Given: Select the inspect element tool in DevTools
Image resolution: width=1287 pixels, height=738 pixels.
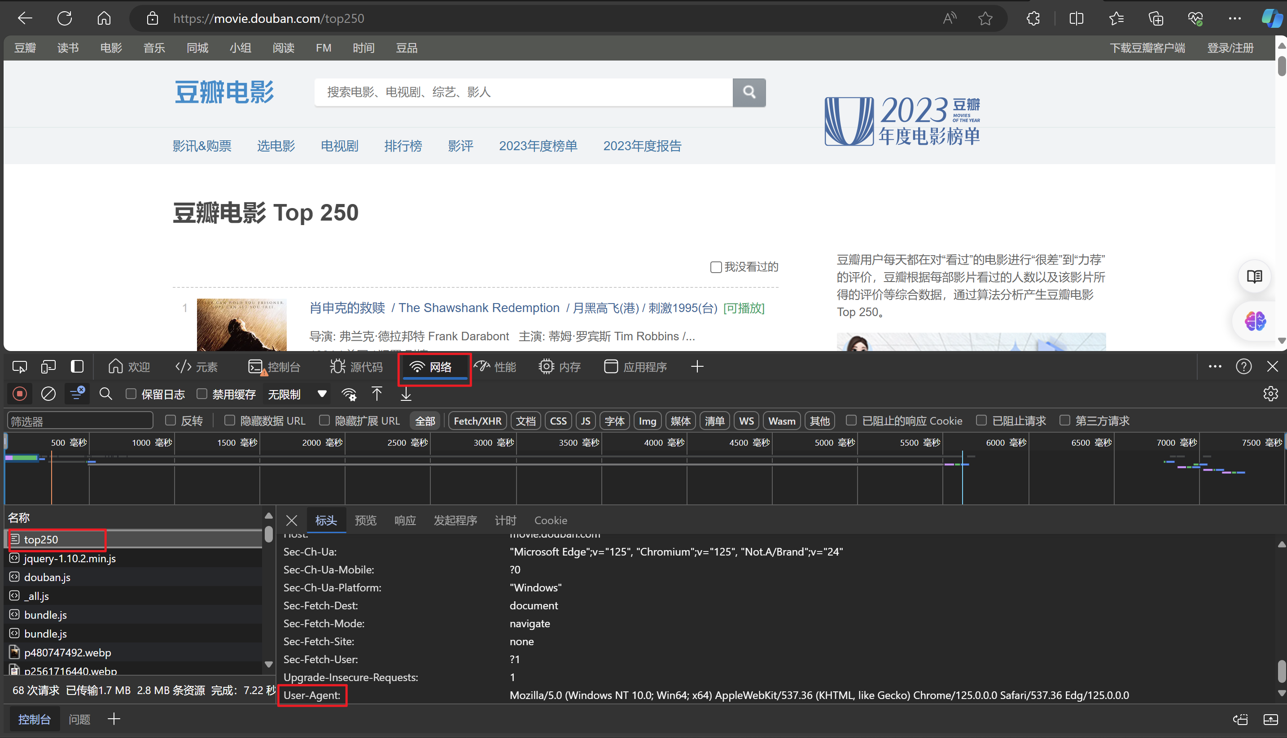Looking at the screenshot, I should [x=19, y=366].
